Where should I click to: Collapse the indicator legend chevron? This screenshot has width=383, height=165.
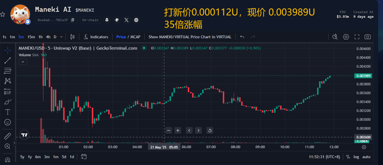click(x=23, y=62)
